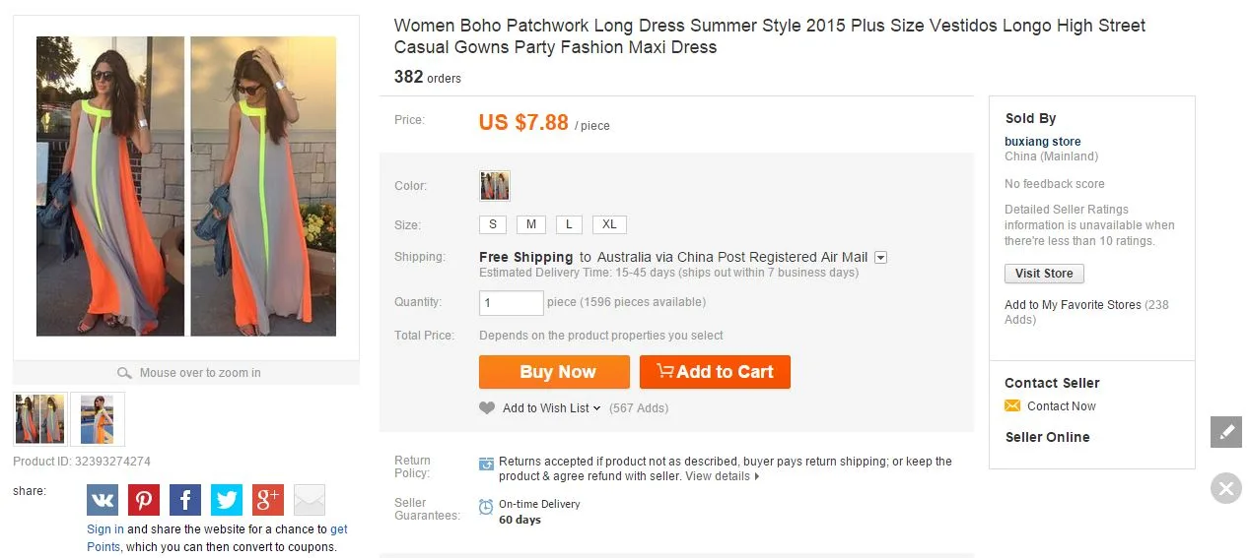Share product on VK icon
The height and width of the screenshot is (558, 1248).
coord(103,500)
